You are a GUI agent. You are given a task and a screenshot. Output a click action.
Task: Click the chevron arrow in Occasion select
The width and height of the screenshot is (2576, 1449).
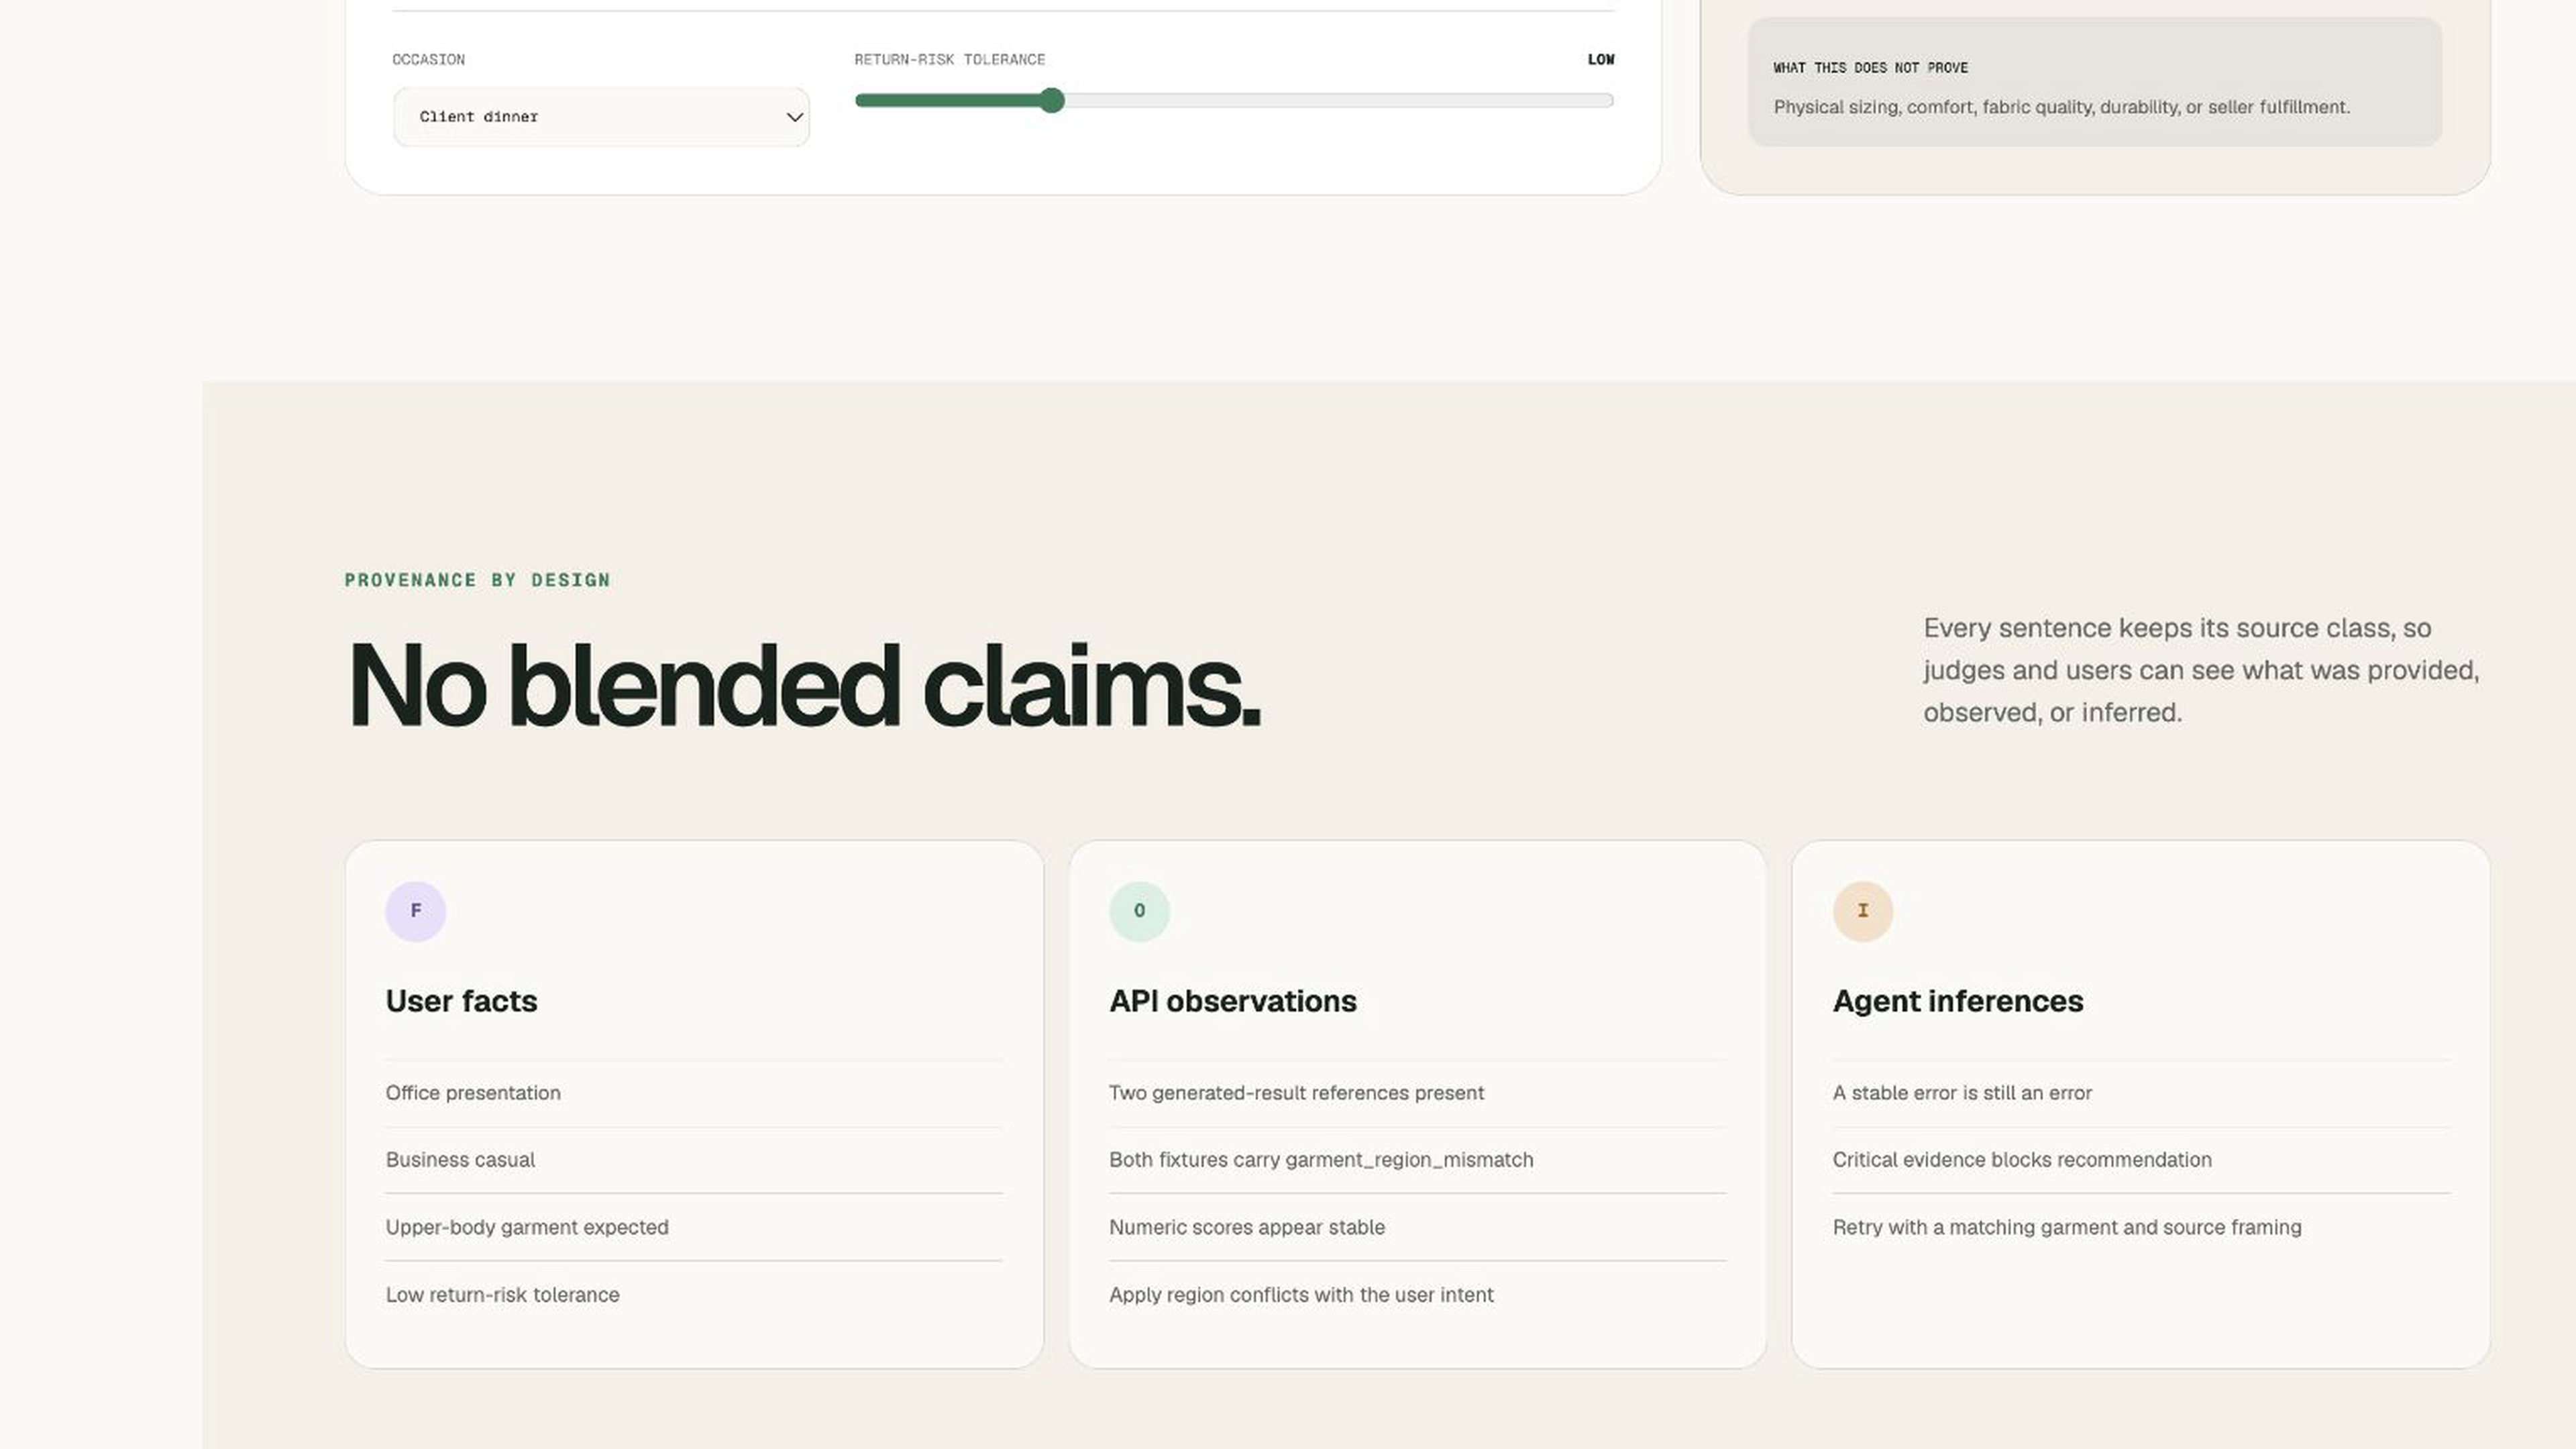(794, 117)
